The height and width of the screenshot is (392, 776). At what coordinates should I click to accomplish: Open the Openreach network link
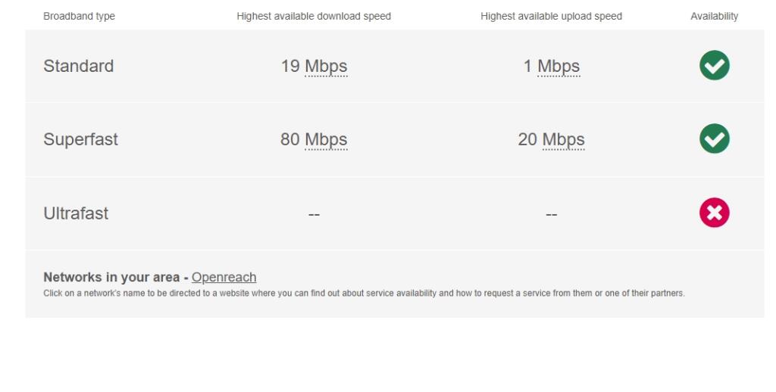coord(224,277)
